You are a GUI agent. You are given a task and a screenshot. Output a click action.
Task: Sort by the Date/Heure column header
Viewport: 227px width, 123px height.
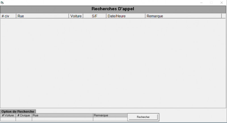pyautogui.click(x=126, y=16)
